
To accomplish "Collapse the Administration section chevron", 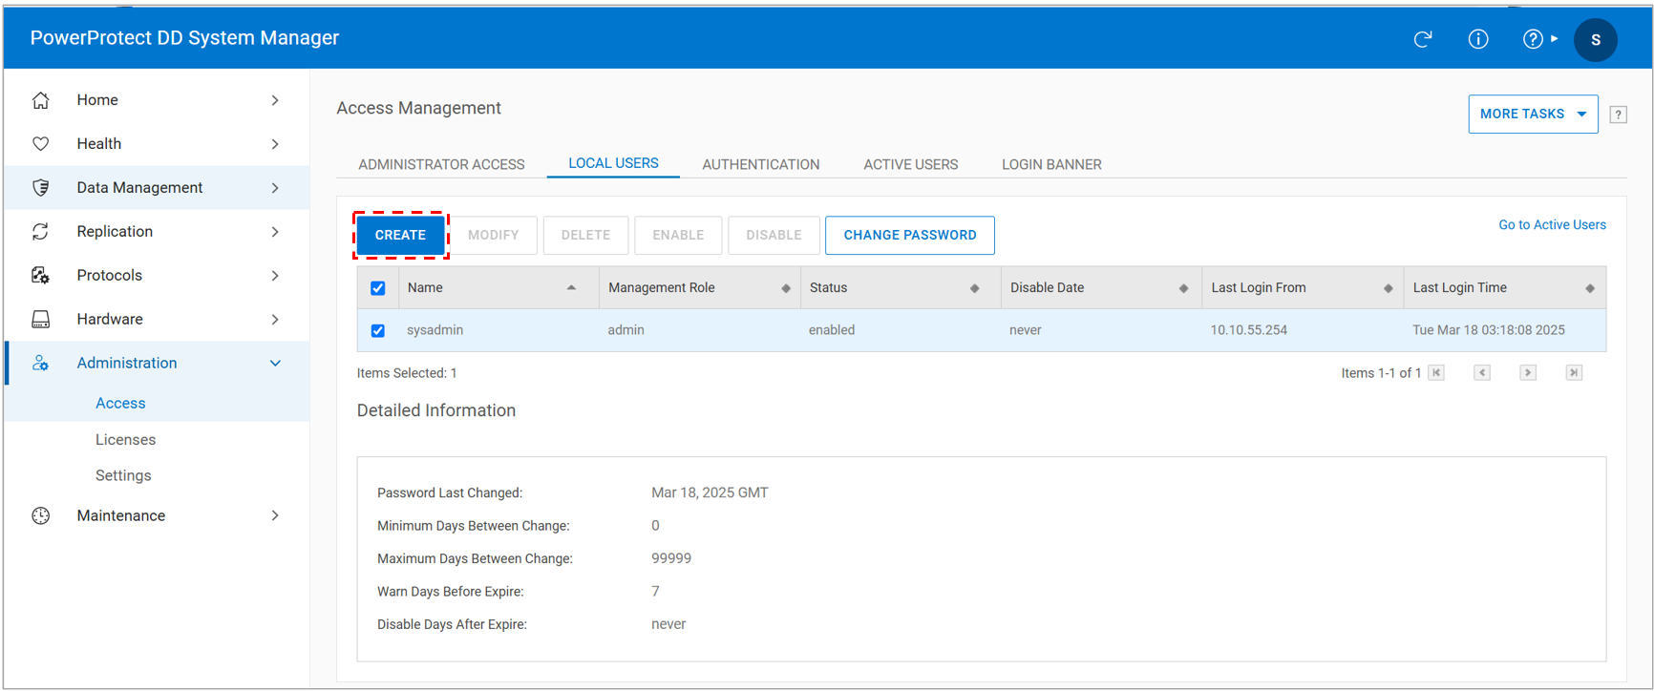I will click(275, 364).
